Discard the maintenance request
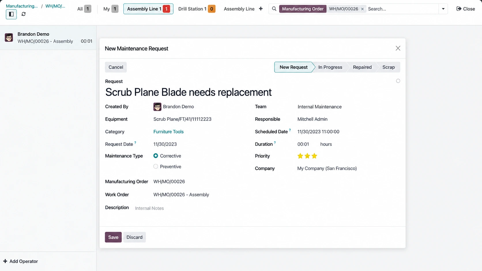This screenshot has width=482, height=271. (134, 237)
